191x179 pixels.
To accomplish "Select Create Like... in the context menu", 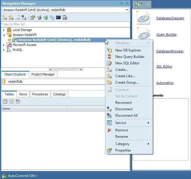I will coord(129,76).
